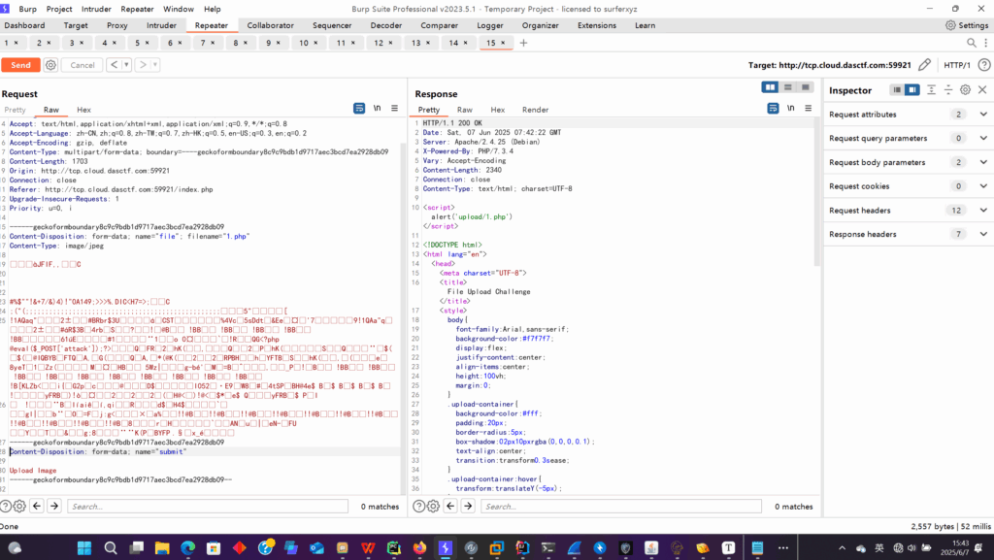The image size is (994, 560).
Task: Switch Response to Render view
Action: tap(535, 110)
